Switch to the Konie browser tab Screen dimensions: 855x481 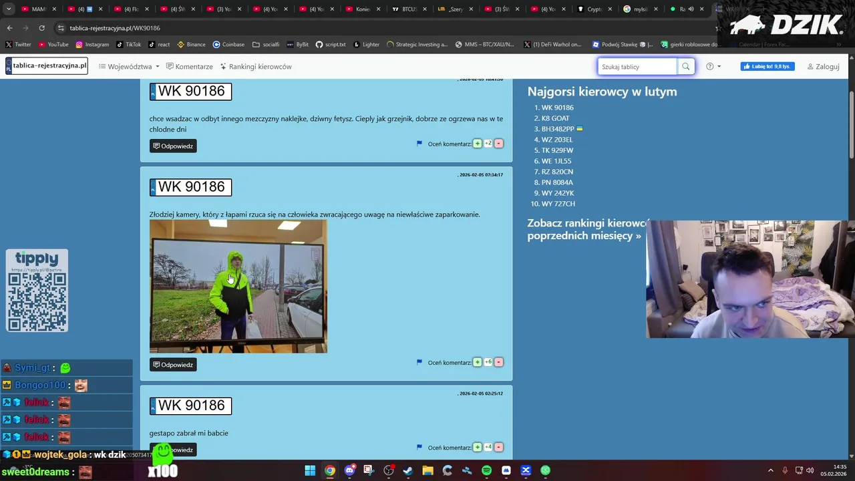point(363,9)
